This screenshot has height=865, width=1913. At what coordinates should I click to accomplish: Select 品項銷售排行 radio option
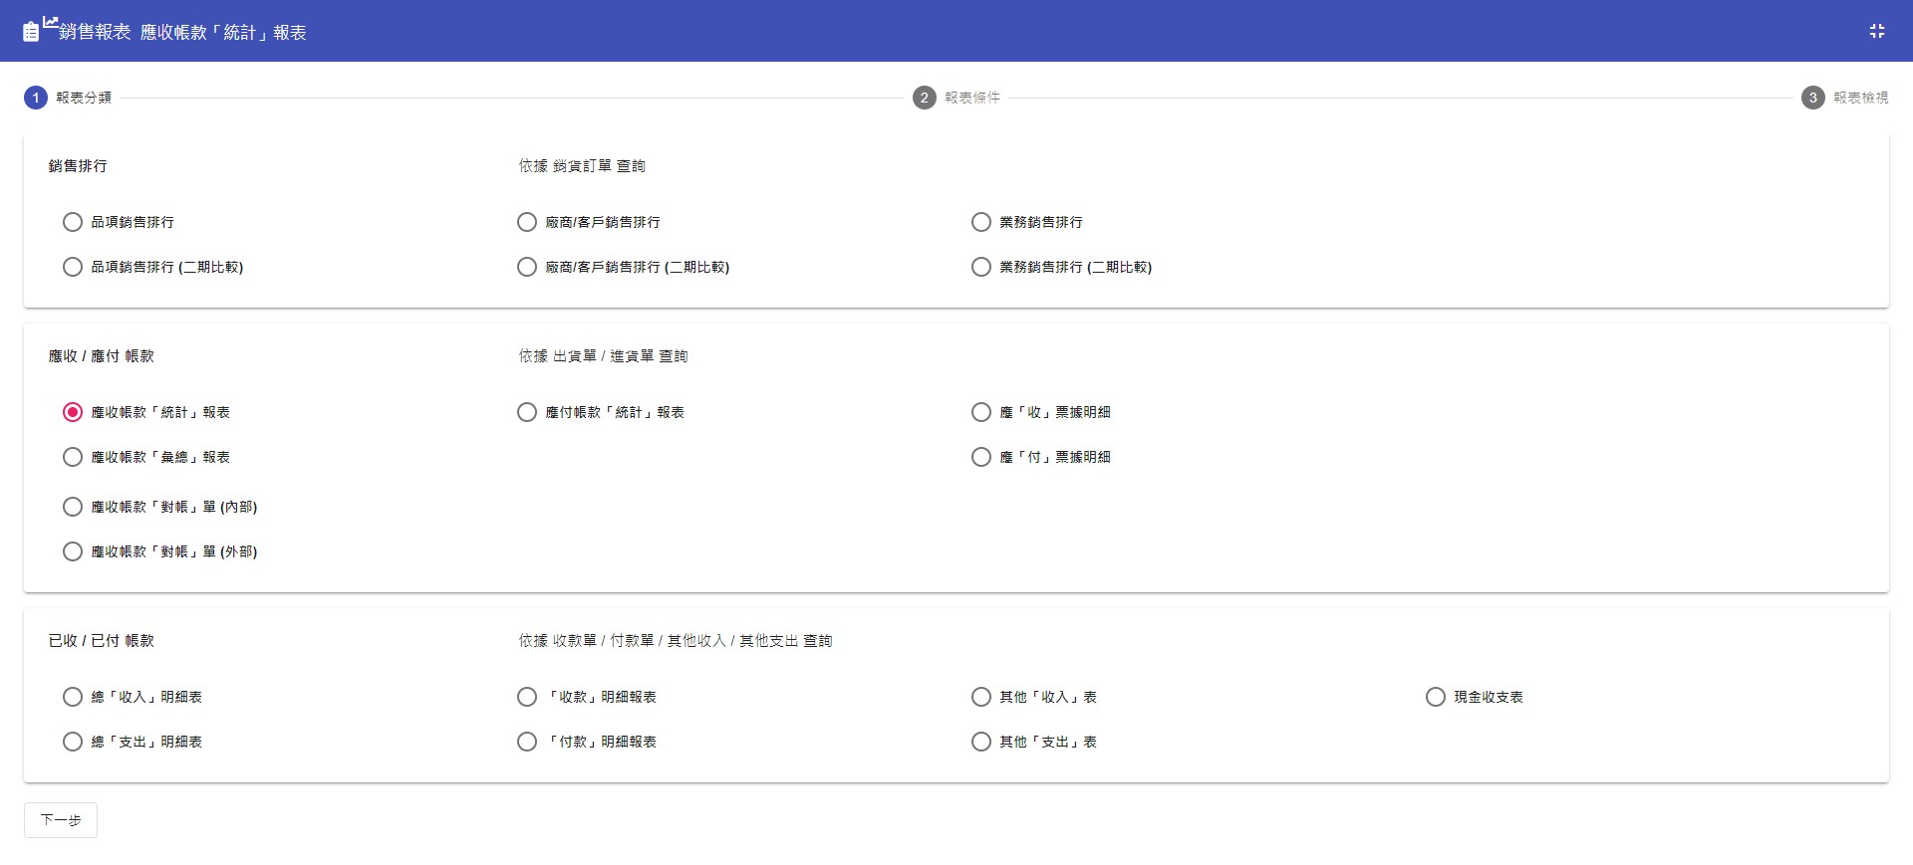[73, 222]
